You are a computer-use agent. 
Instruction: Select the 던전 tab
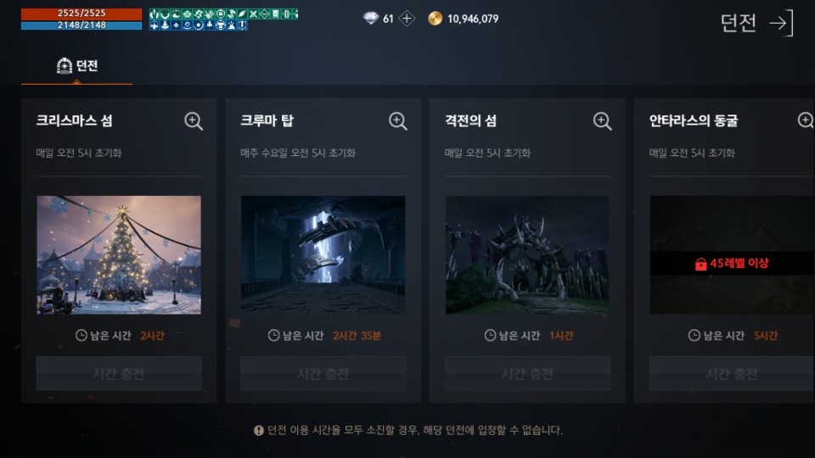coord(77,66)
